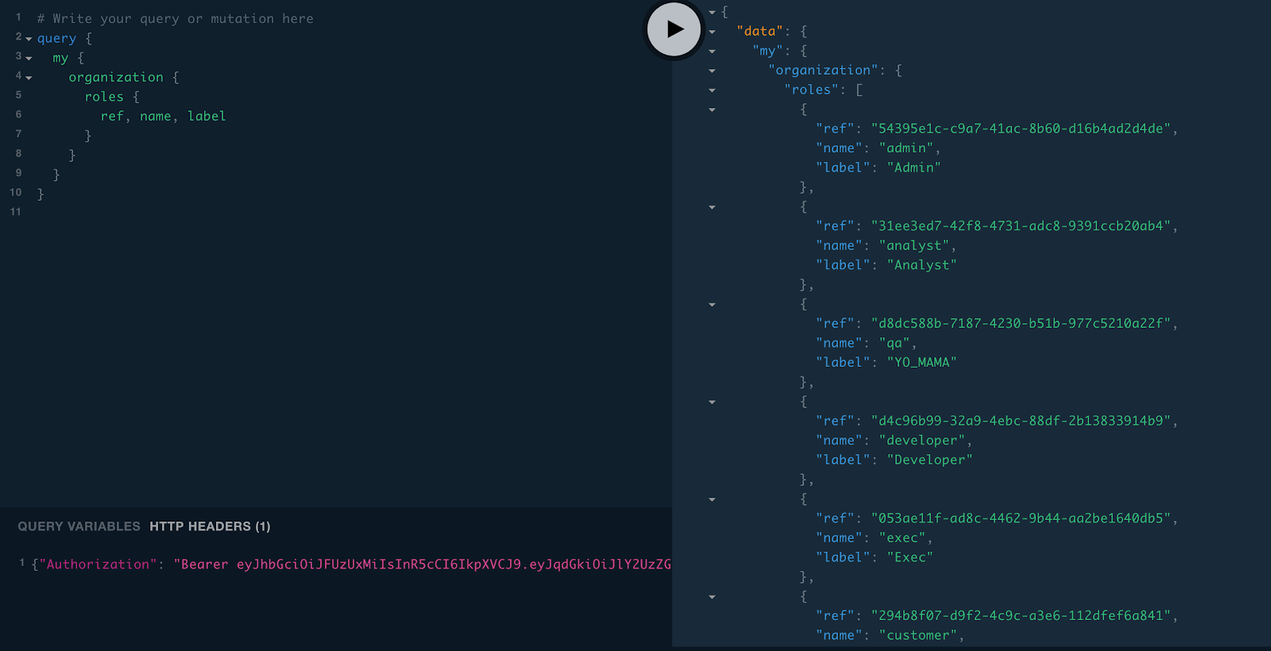This screenshot has height=651, width=1271.
Task: Click the "Bearer eyJhbGci…" token value
Action: pyautogui.click(x=423, y=564)
